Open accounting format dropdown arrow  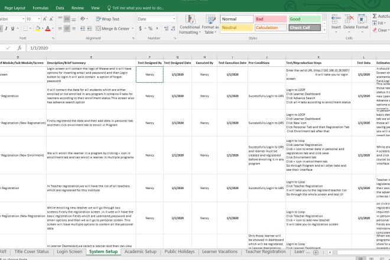click(x=145, y=28)
